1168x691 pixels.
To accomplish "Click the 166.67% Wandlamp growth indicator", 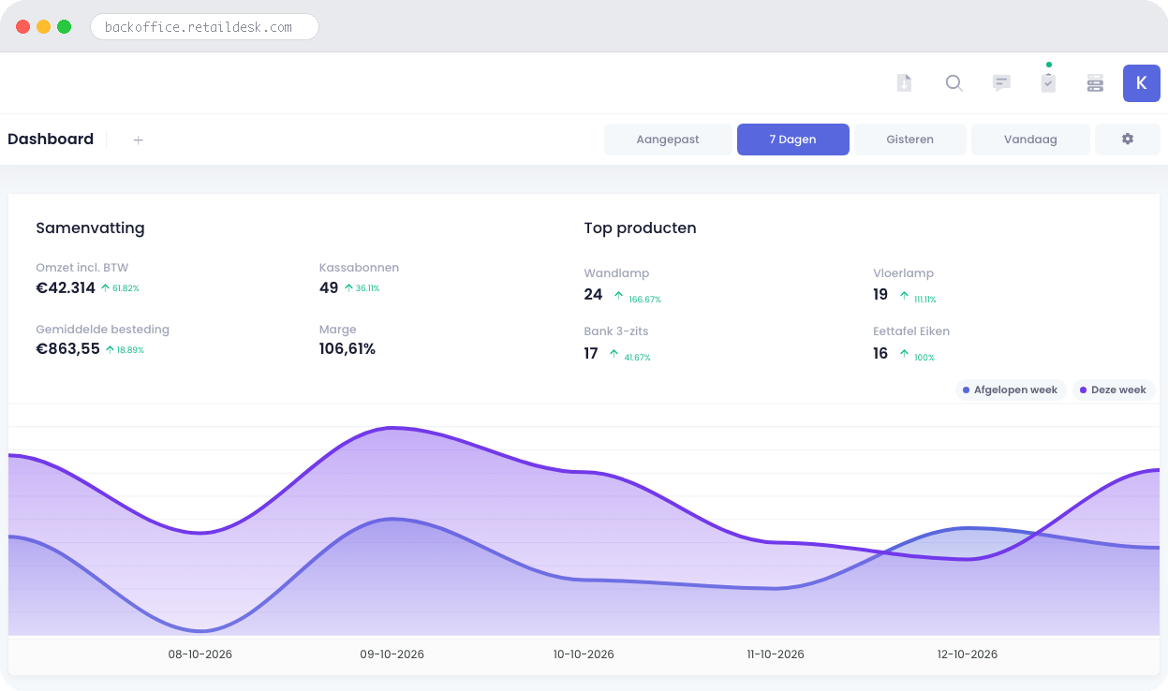I will [638, 300].
